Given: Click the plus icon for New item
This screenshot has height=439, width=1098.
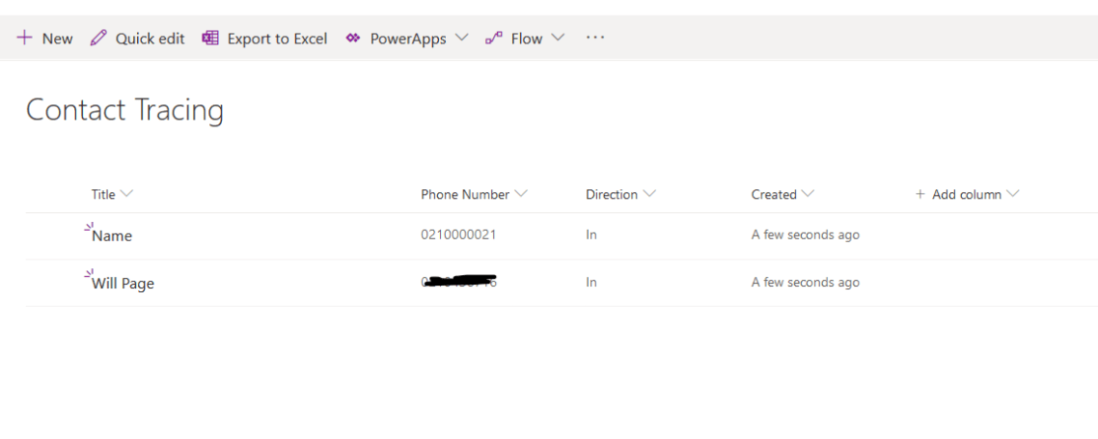Looking at the screenshot, I should pos(24,39).
